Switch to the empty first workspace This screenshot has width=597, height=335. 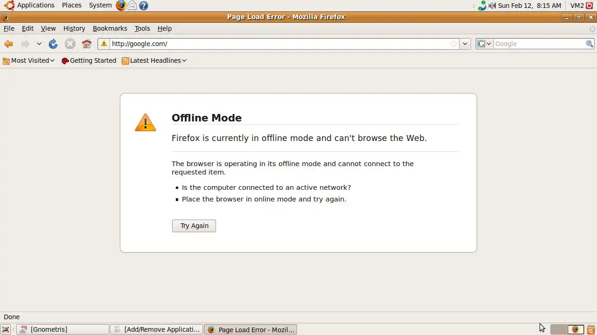click(x=558, y=329)
